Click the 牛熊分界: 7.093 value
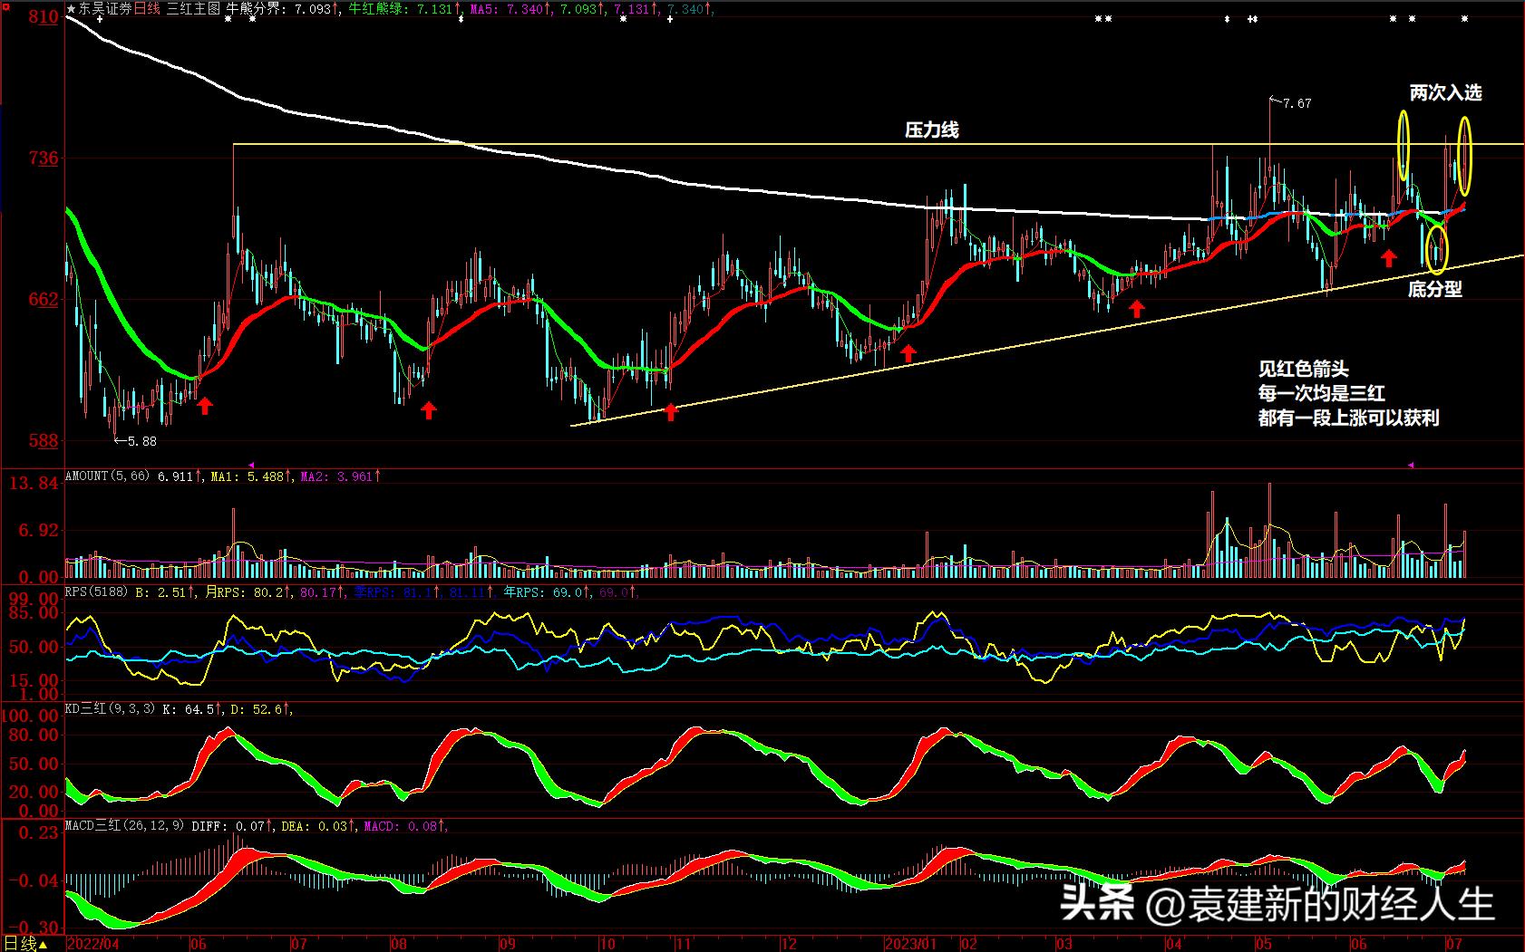 pyautogui.click(x=283, y=9)
